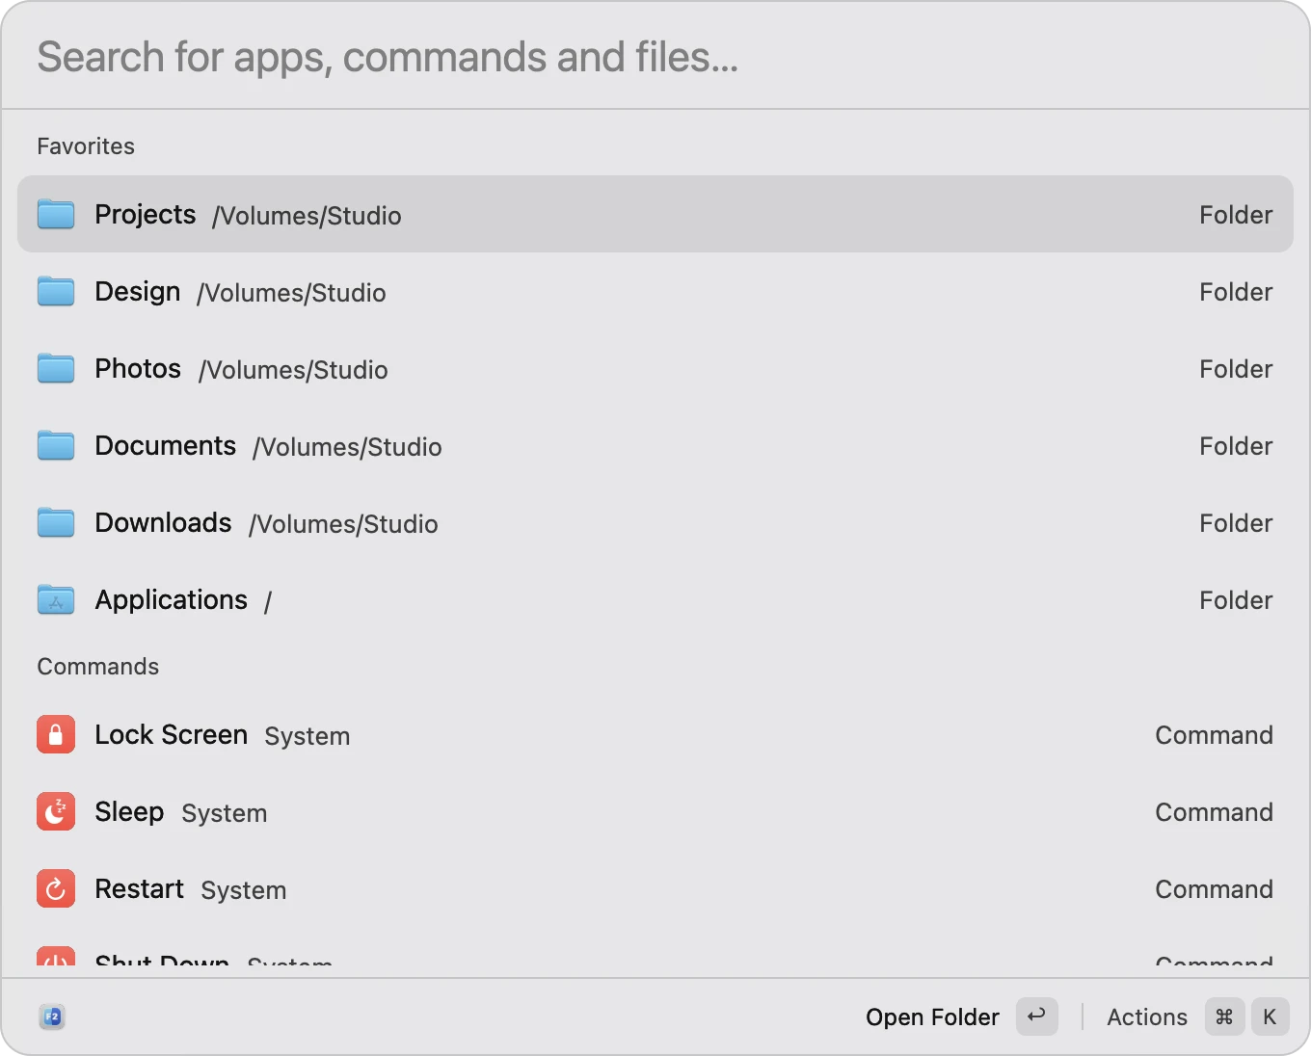Click the Documents folder icon
The height and width of the screenshot is (1056, 1311).
click(x=56, y=445)
